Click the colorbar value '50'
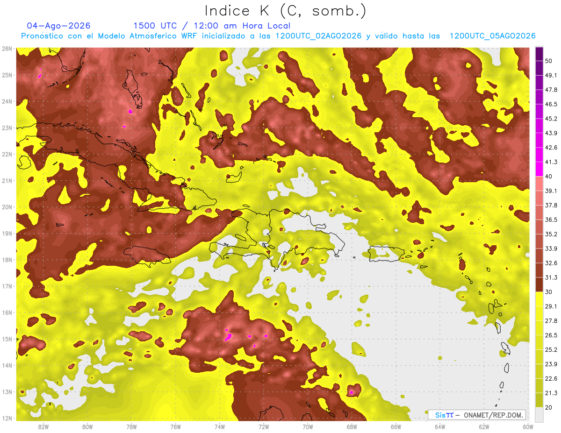The width and height of the screenshot is (561, 433). (549, 61)
